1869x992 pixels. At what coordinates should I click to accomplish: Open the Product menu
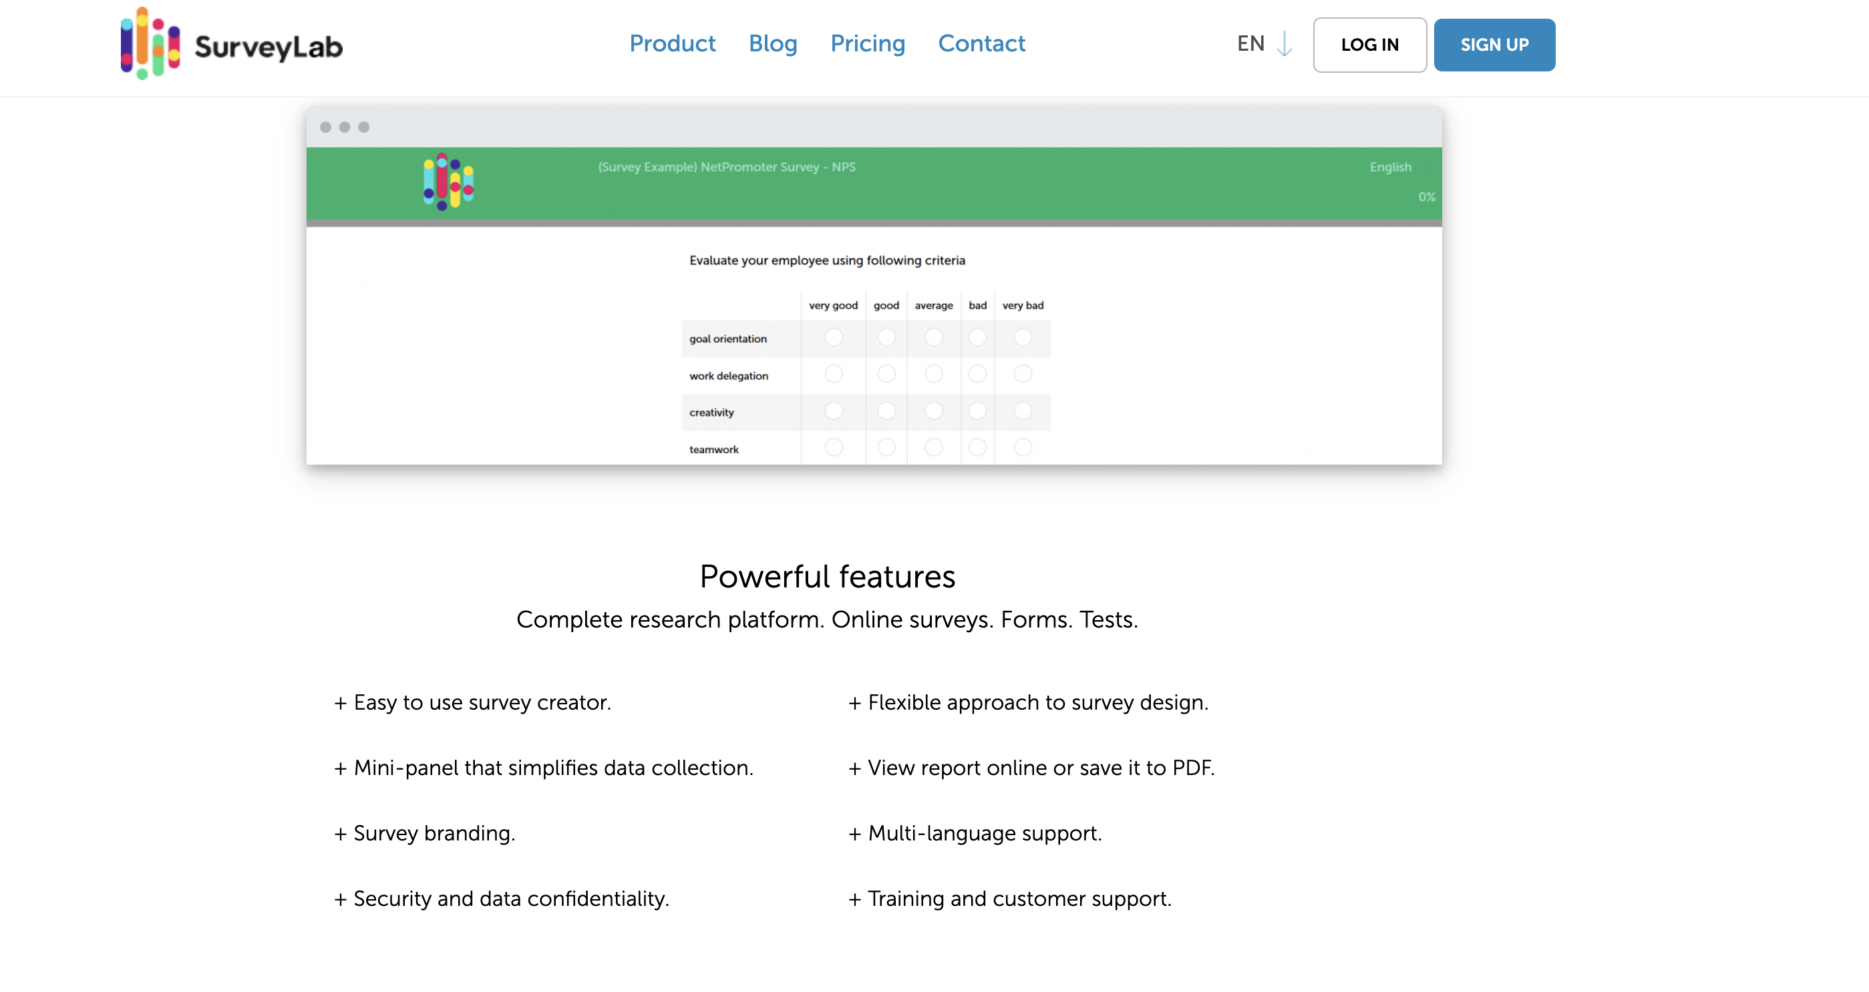pyautogui.click(x=672, y=43)
